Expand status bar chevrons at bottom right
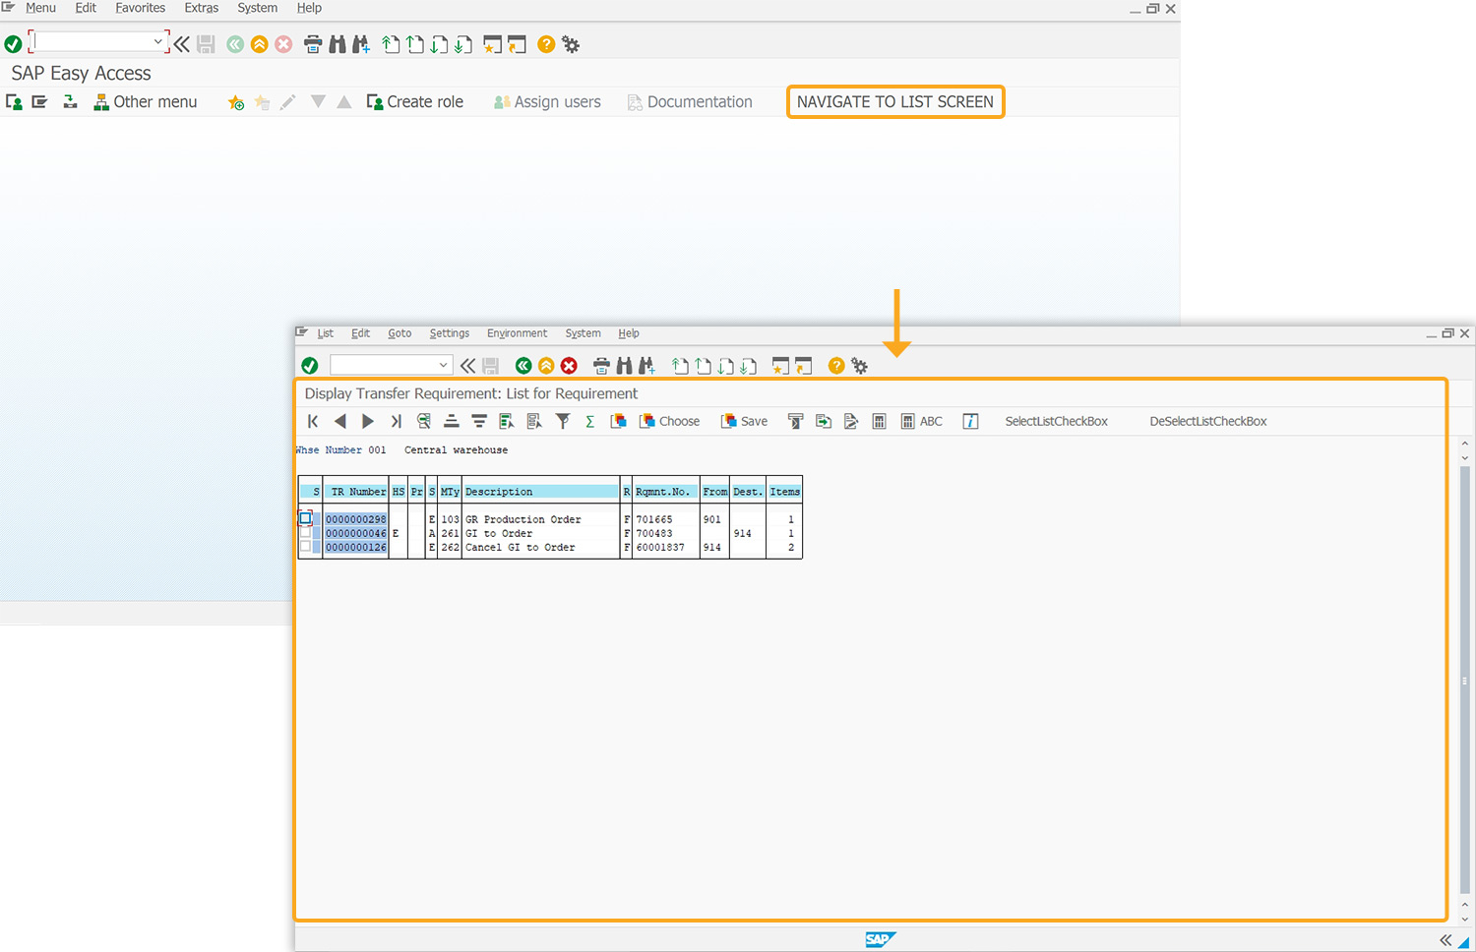 (x=1445, y=940)
